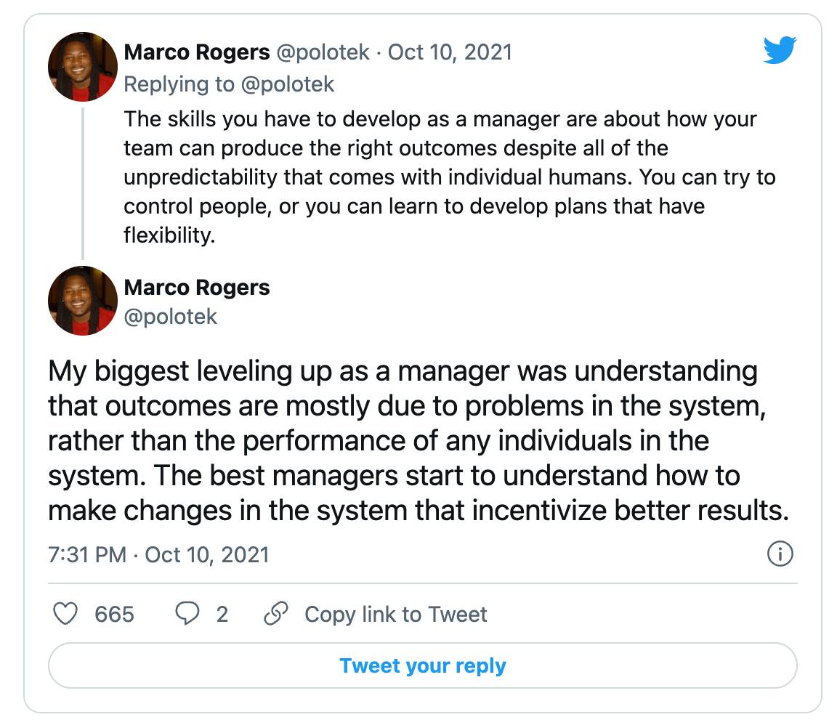The height and width of the screenshot is (725, 837).
Task: Click @polotek in Replying to line
Action: point(288,84)
